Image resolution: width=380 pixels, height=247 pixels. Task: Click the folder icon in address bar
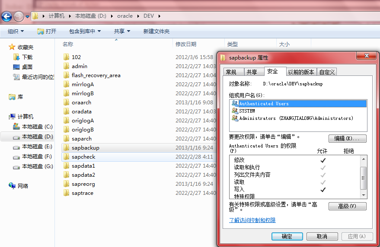point(35,16)
